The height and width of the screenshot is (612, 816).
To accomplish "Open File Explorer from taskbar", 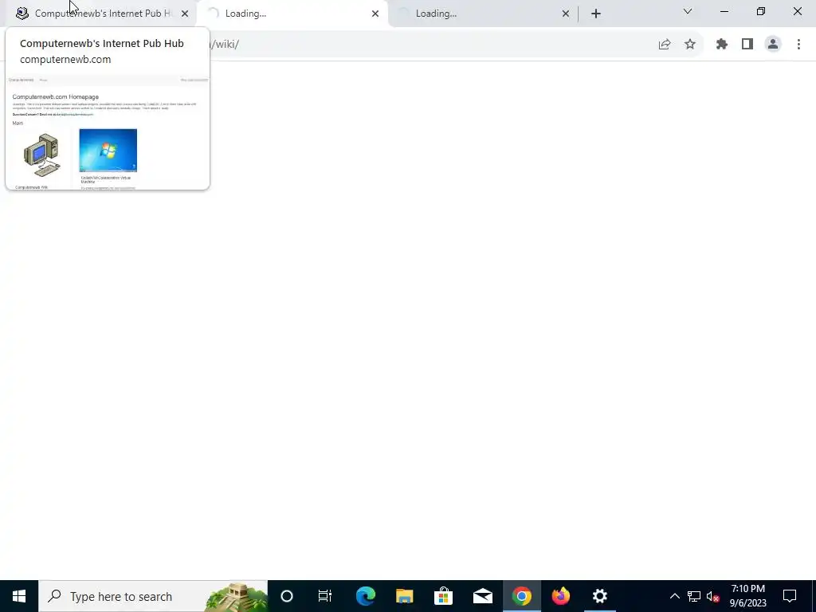I will 404,596.
